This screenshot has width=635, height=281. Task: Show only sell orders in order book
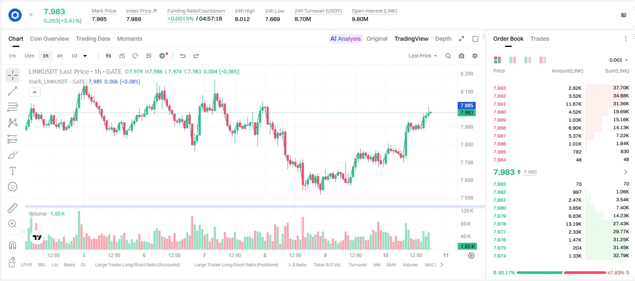click(543, 60)
